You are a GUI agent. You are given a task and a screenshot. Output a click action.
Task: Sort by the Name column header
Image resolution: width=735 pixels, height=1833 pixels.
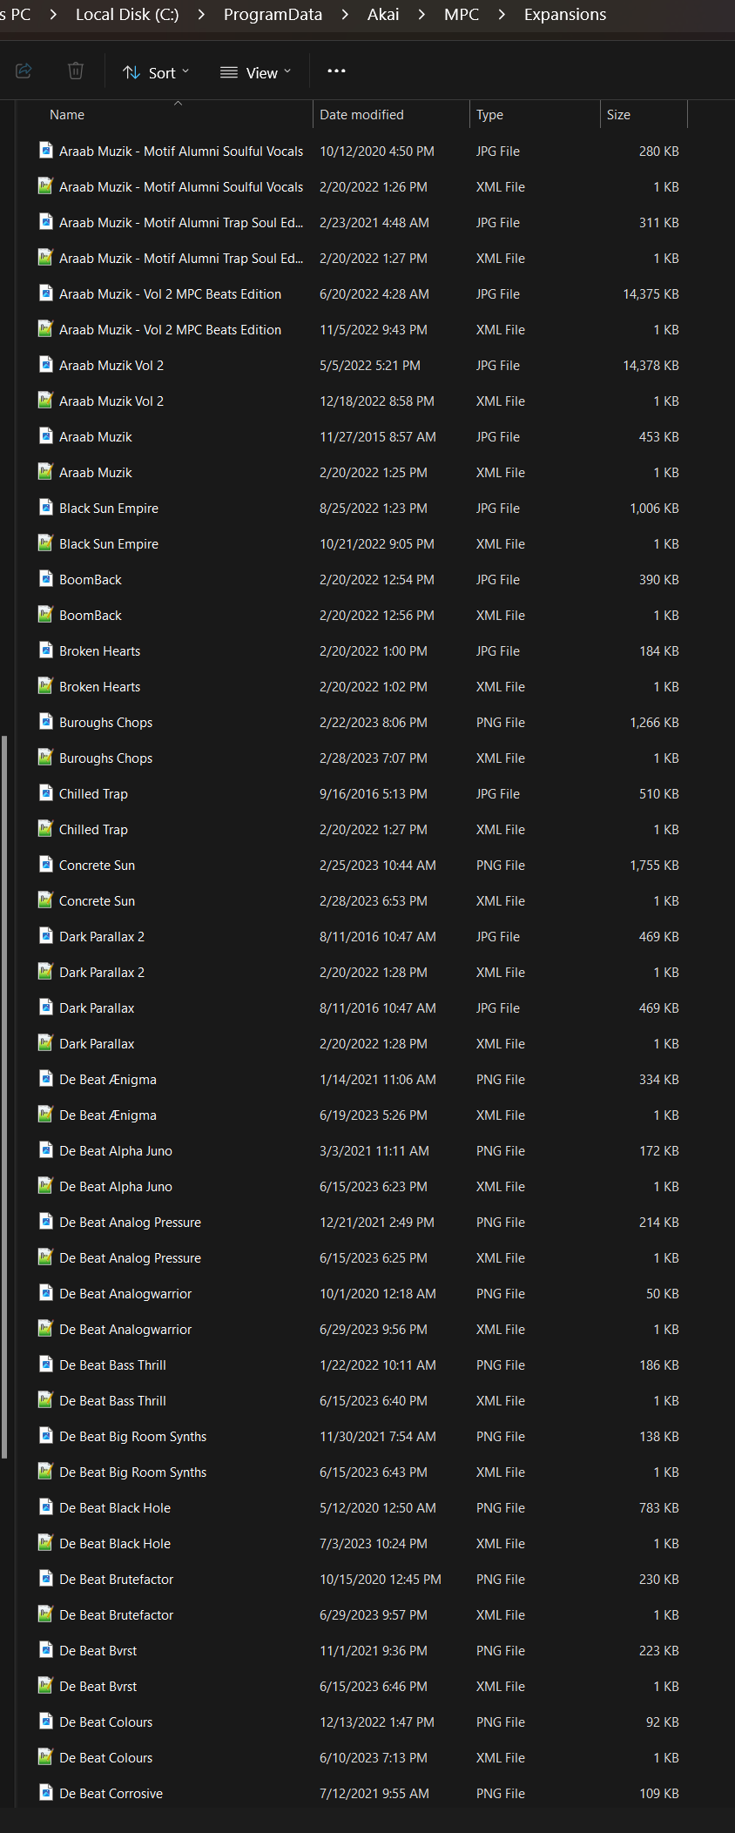pos(67,115)
